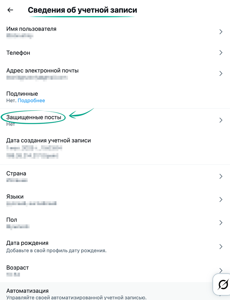Expand the Страна row chevron

tap(221, 176)
